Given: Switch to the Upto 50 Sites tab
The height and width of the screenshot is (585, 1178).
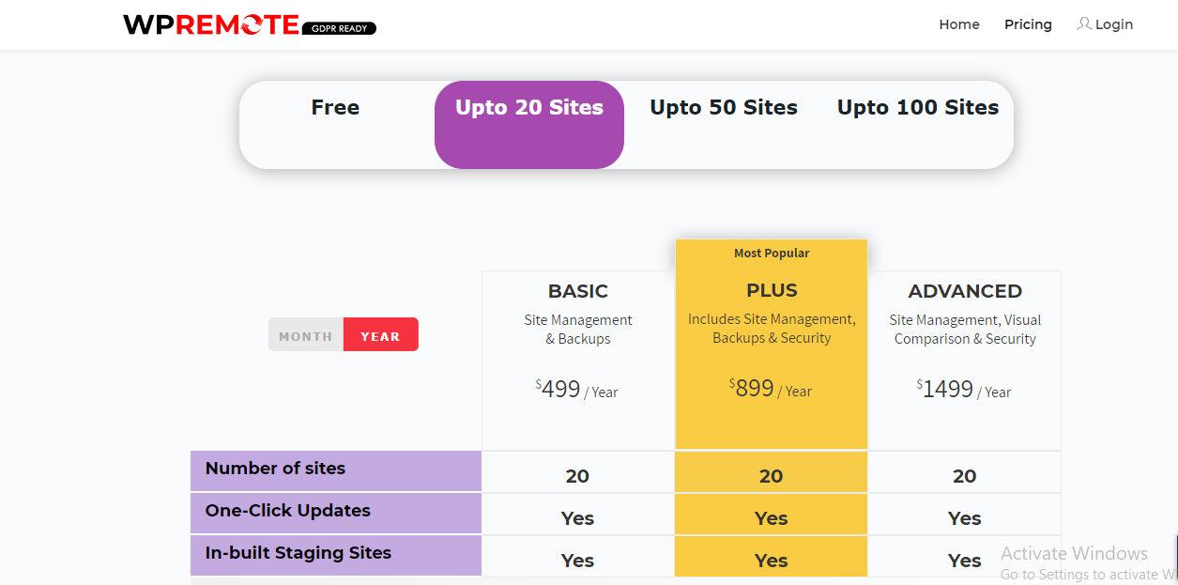Looking at the screenshot, I should point(724,108).
